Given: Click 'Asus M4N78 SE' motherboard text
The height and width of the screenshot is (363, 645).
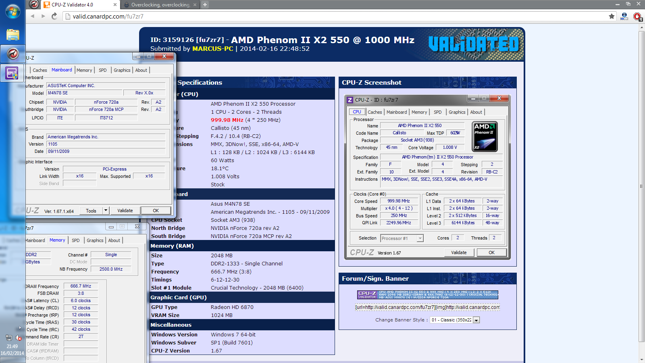Looking at the screenshot, I should 230,204.
